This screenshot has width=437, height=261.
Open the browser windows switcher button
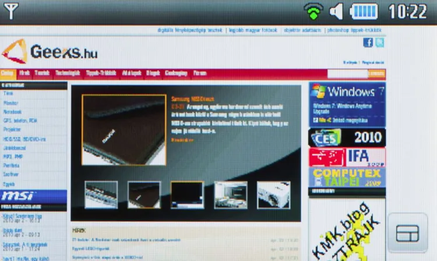coord(407,233)
